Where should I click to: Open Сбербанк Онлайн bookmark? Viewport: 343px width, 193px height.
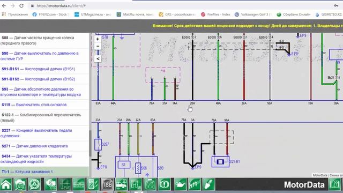click(293, 14)
